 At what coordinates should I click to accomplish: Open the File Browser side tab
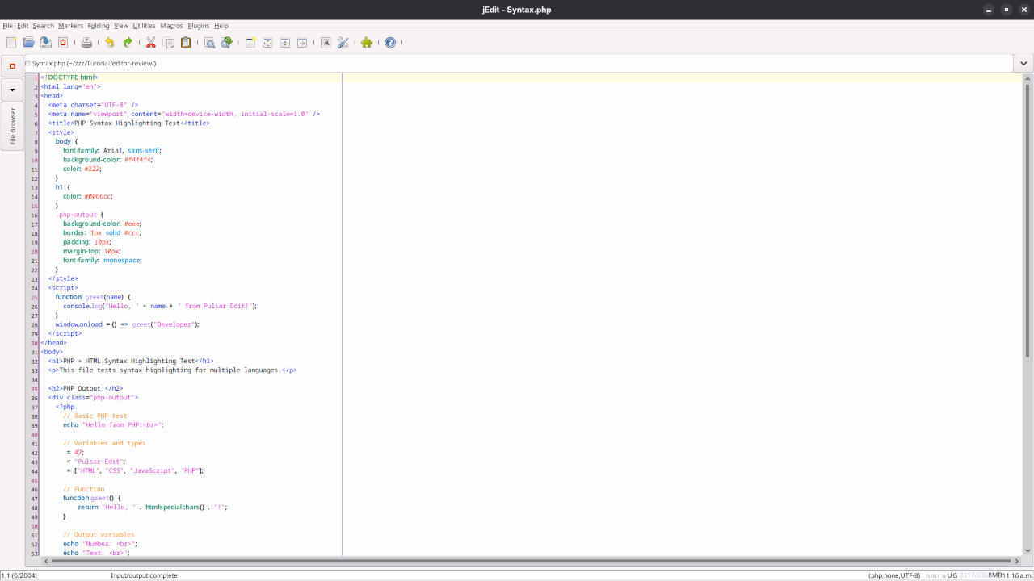pos(12,127)
